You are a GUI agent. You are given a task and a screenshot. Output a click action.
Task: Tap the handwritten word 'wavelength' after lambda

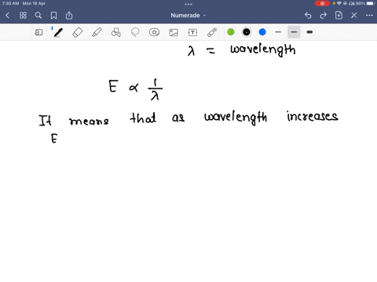[263, 49]
